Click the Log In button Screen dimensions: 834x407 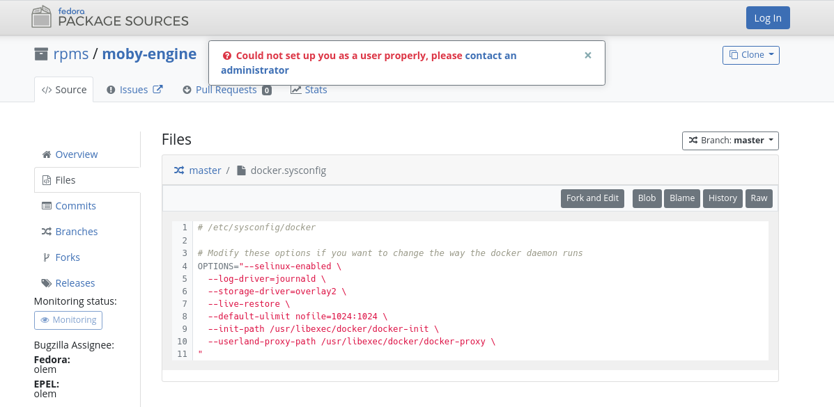[768, 18]
